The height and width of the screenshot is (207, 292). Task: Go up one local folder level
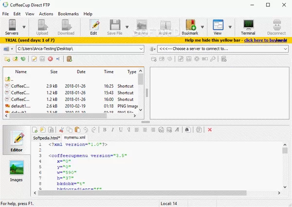pos(15,59)
